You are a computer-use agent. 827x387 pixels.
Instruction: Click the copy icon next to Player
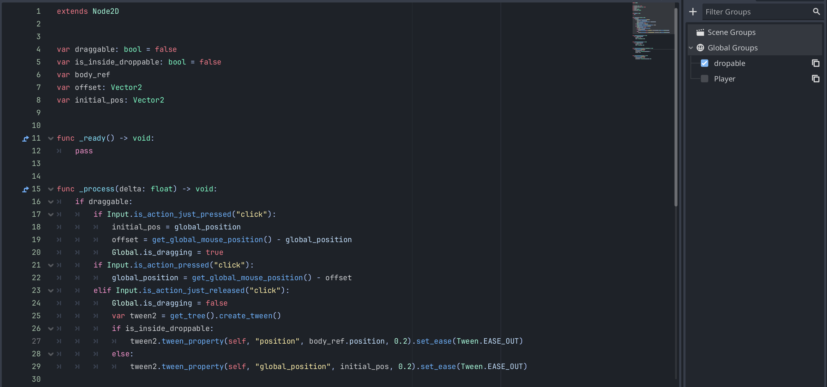(816, 79)
